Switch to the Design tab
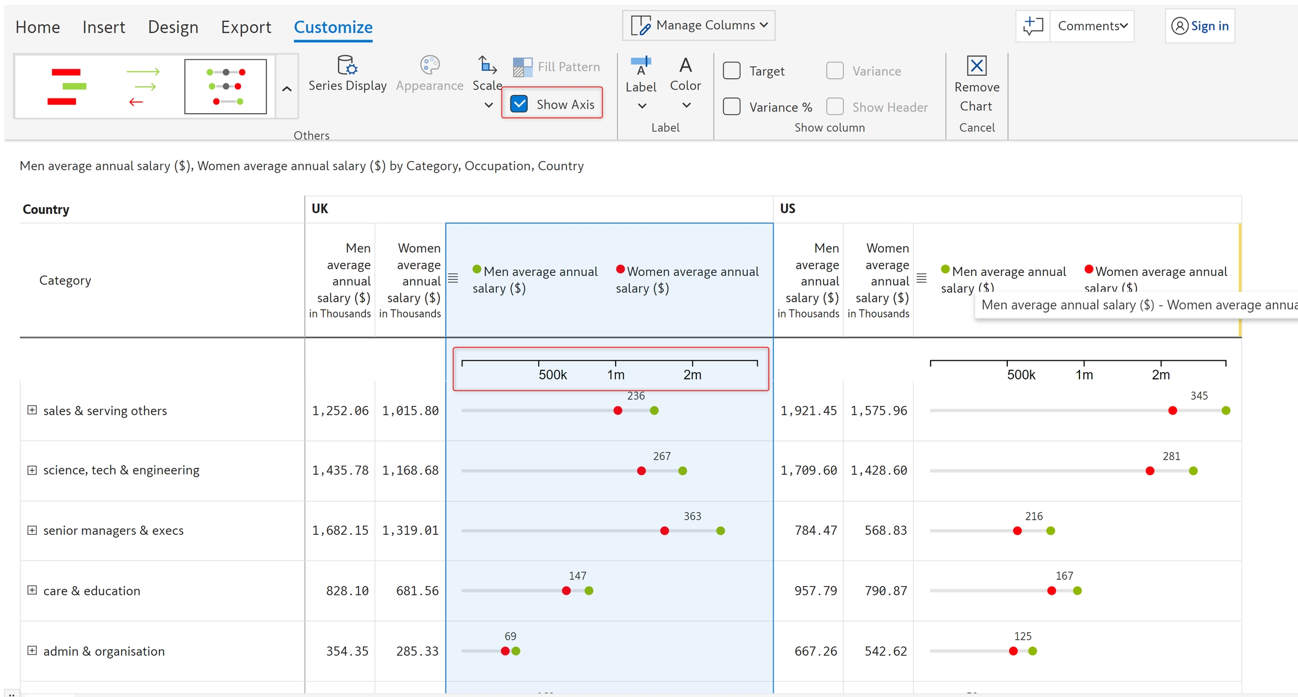Viewport: 1298px width, 697px height. (173, 27)
